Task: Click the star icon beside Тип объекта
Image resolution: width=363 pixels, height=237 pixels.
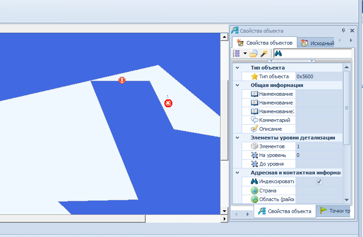Action: (255, 76)
